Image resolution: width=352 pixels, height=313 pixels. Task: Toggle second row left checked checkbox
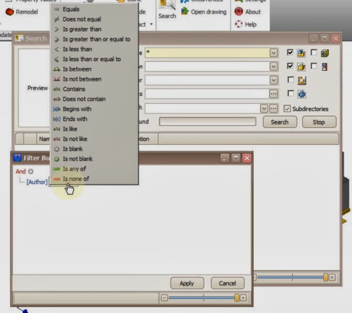(x=290, y=66)
